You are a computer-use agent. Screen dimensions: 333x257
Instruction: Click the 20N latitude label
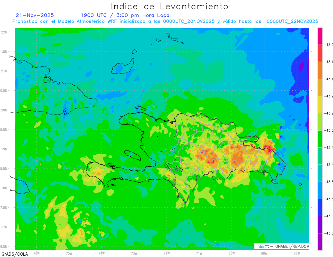tap(4, 110)
